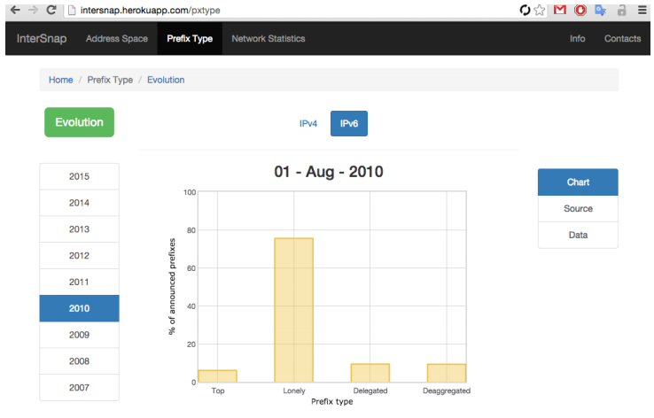654x418 pixels.
Task: Show the Source view
Action: point(578,208)
